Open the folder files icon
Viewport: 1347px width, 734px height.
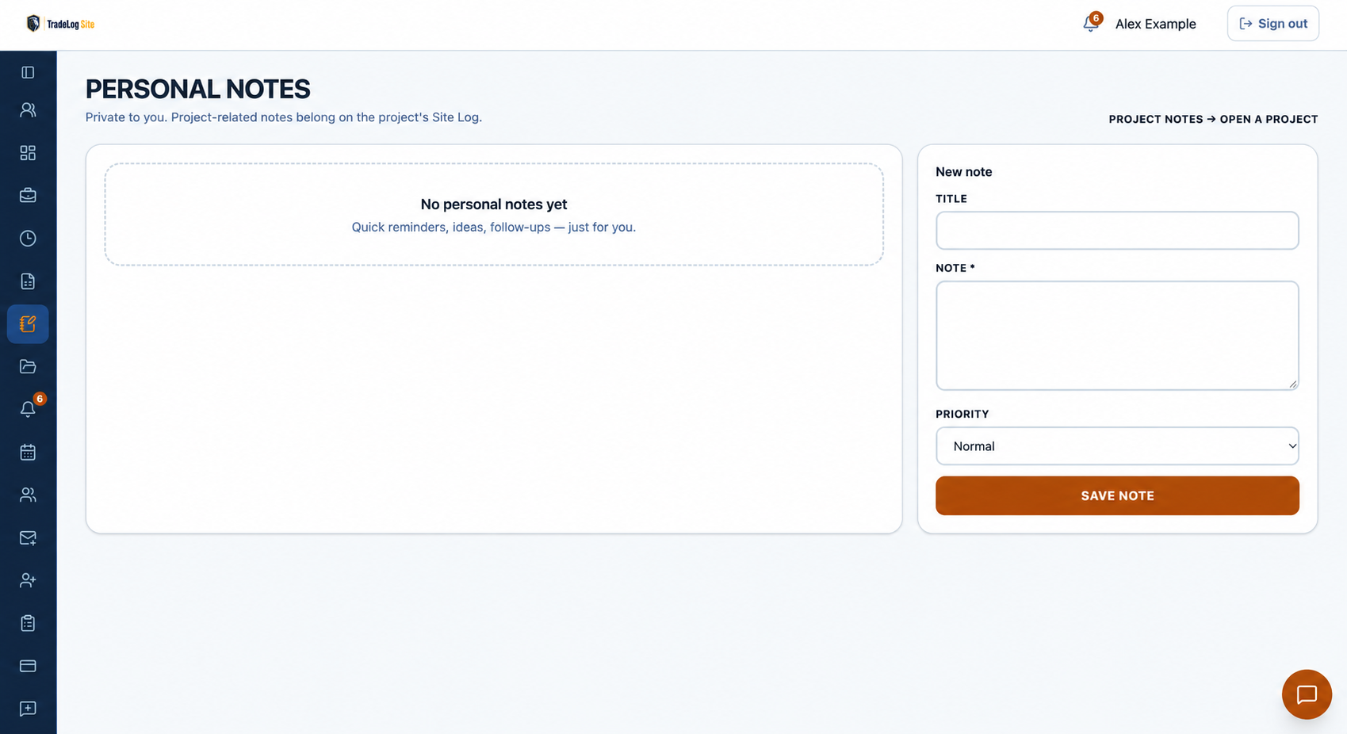coord(28,366)
